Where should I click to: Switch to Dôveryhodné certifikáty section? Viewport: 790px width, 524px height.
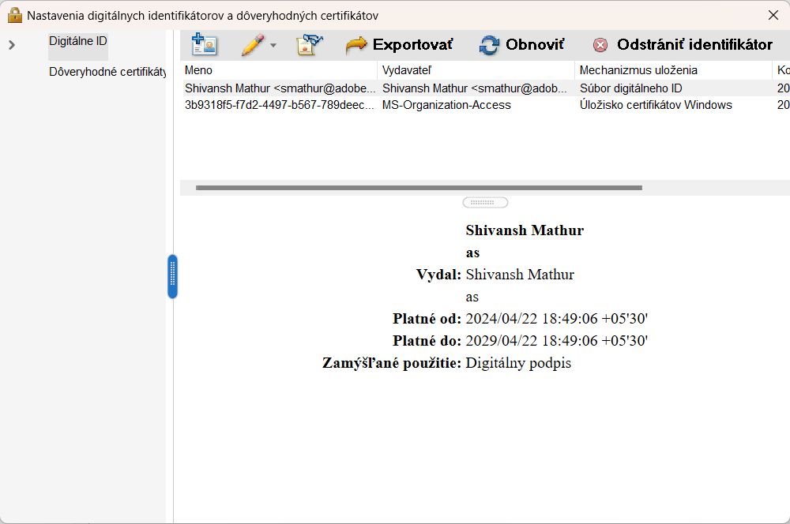[106, 70]
